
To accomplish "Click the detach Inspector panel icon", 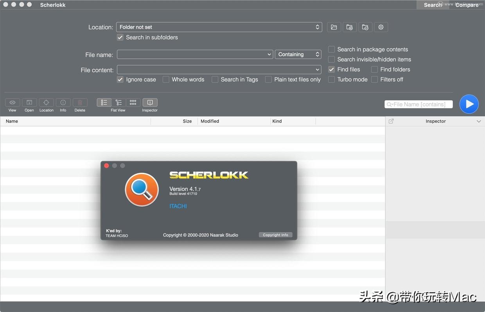I will (391, 121).
